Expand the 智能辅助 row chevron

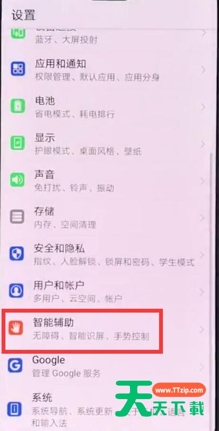tap(202, 329)
